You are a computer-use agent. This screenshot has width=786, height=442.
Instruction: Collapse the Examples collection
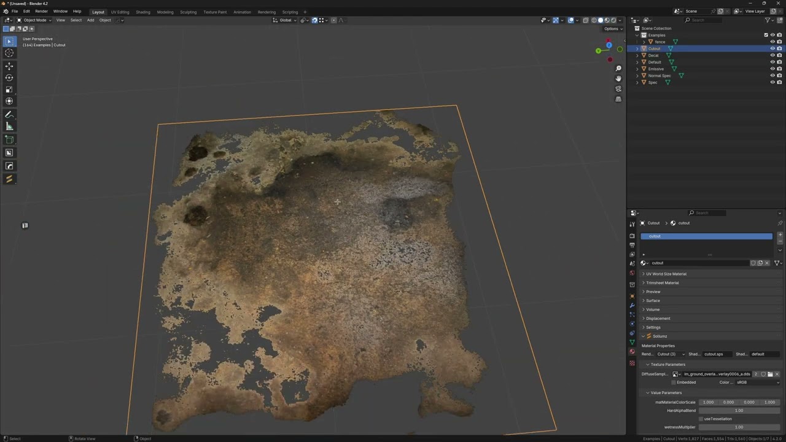(x=637, y=35)
